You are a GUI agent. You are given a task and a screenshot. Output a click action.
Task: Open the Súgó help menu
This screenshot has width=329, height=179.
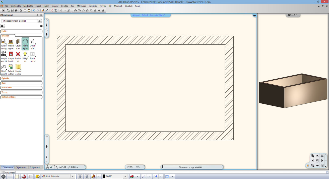point(138,6)
